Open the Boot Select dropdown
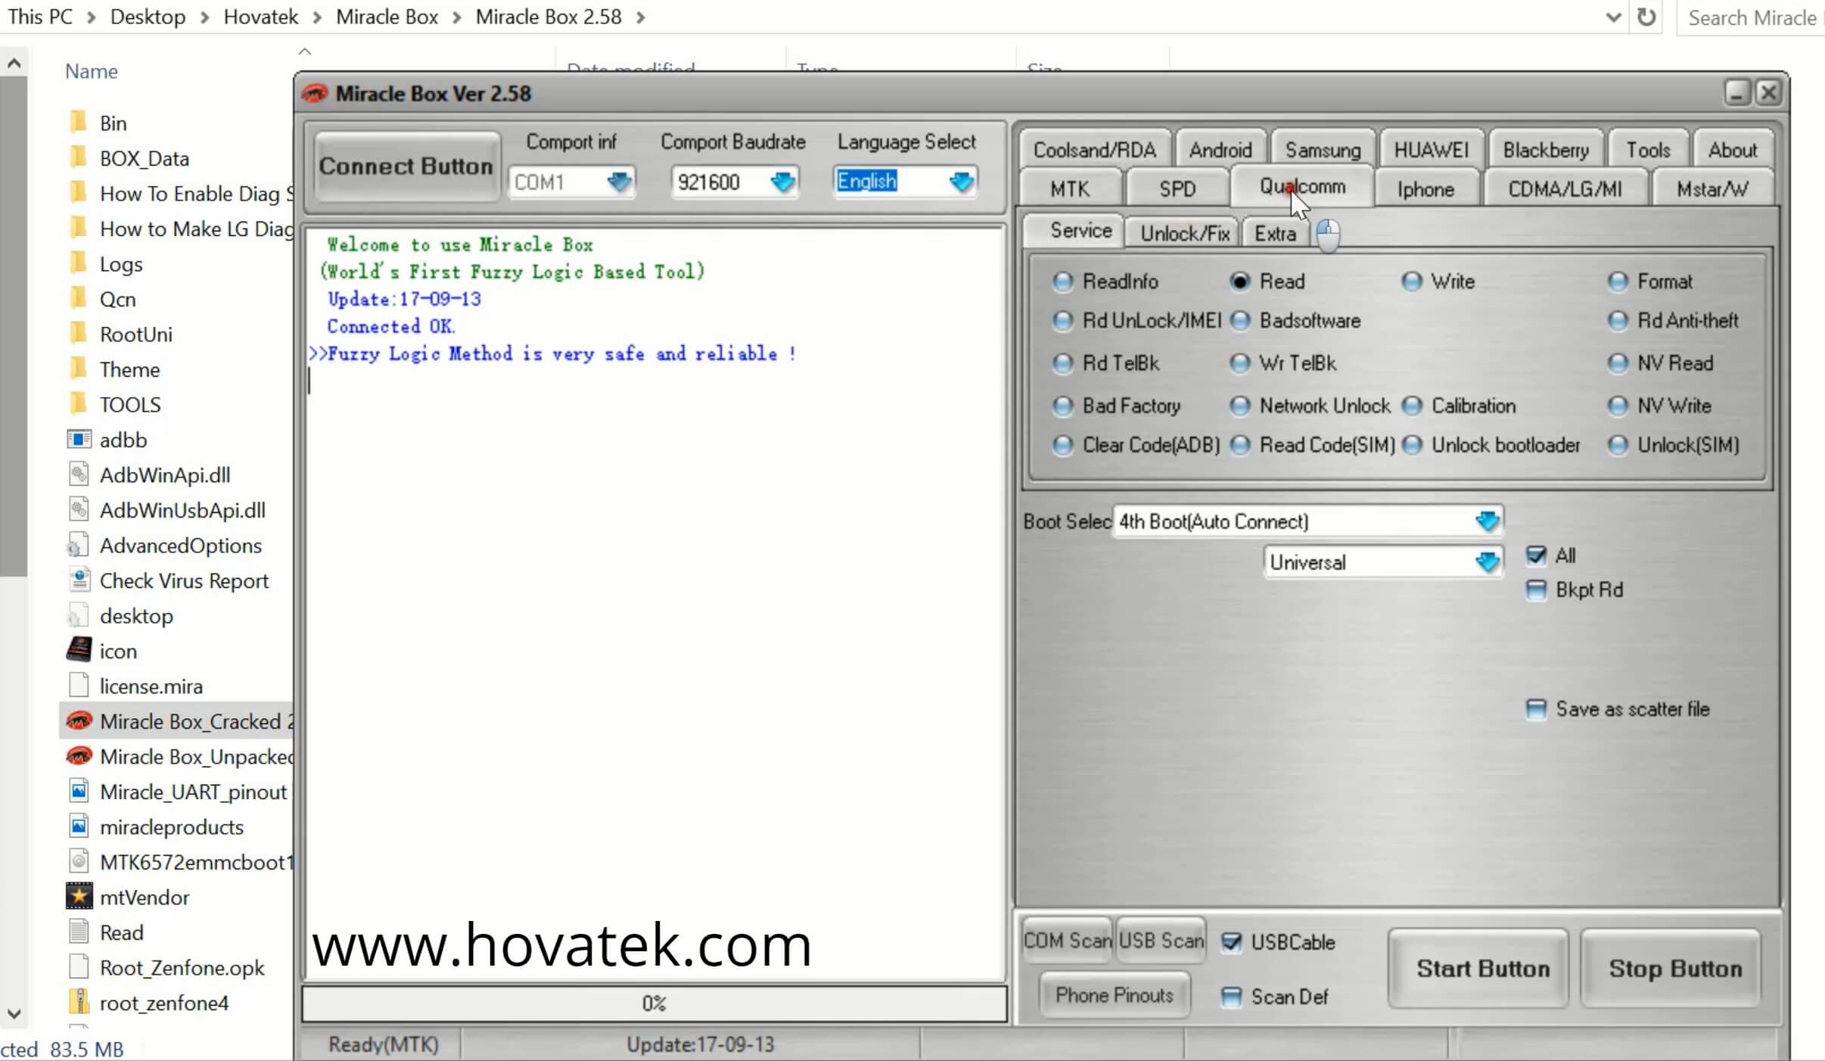This screenshot has width=1825, height=1061. (1487, 521)
